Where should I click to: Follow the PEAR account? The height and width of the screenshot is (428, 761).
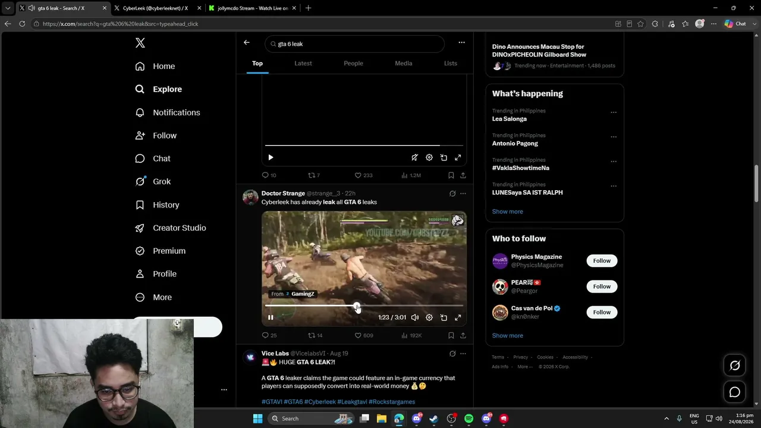tap(602, 287)
